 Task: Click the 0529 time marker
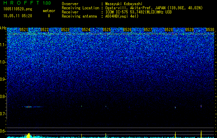click(189, 30)
